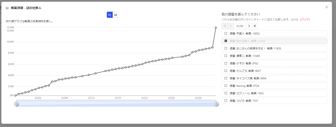The width and height of the screenshot is (336, 127).
Task: Enable the かすが admiral for comparison
Action: point(226,63)
